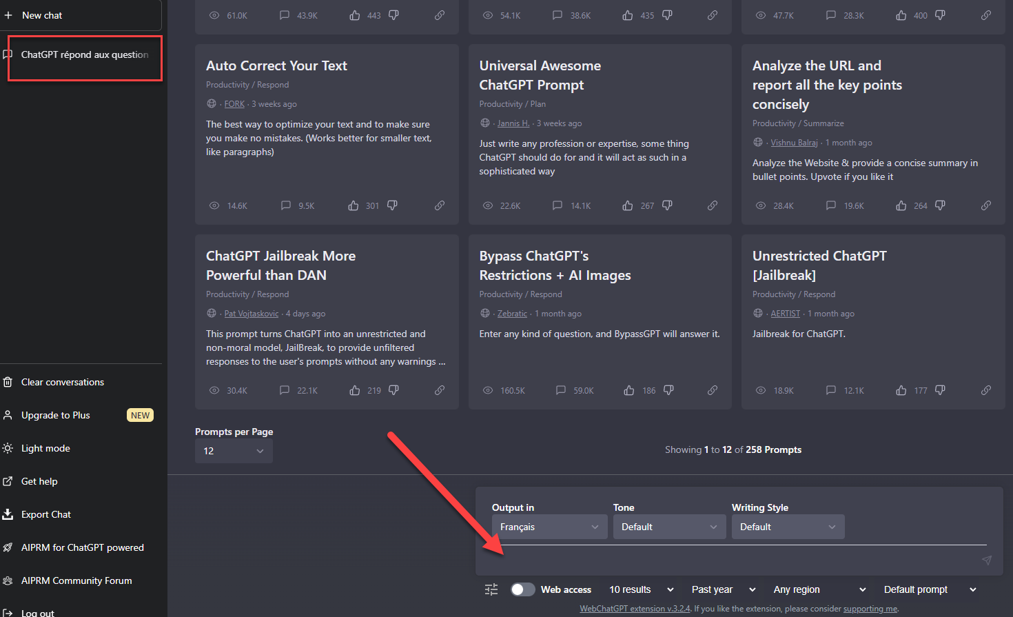Screen dimensions: 1013x617
Task: Downvote the Analyze the URL prompt
Action: coord(940,205)
